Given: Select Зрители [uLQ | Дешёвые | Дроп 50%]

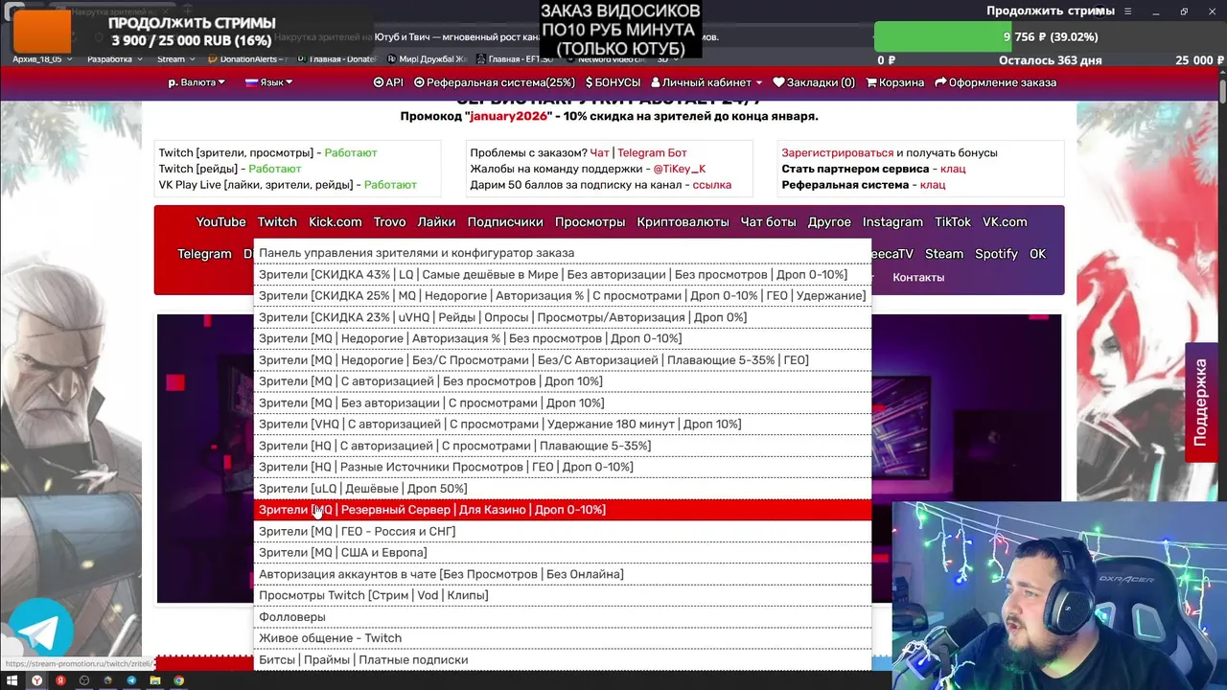Looking at the screenshot, I should (x=563, y=489).
